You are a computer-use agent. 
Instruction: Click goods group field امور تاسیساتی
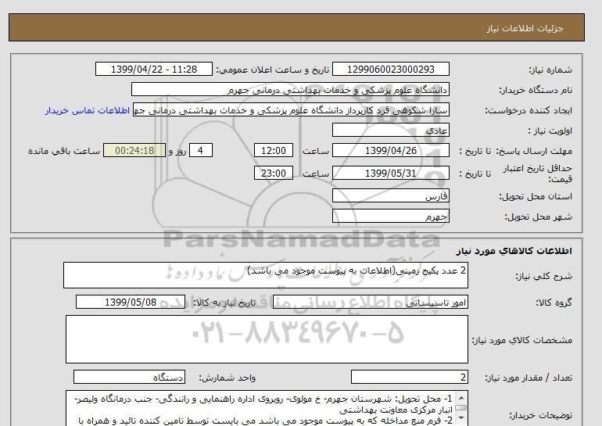point(370,302)
